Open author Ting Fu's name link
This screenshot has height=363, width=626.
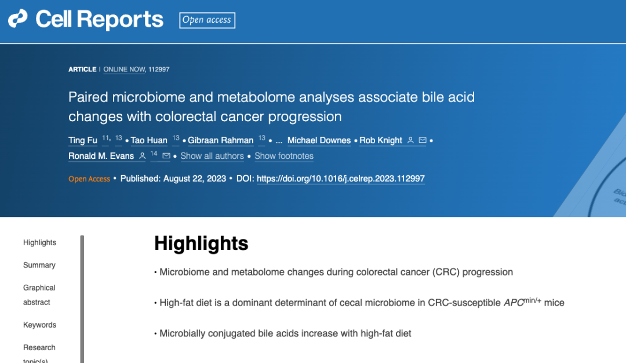pyautogui.click(x=83, y=140)
